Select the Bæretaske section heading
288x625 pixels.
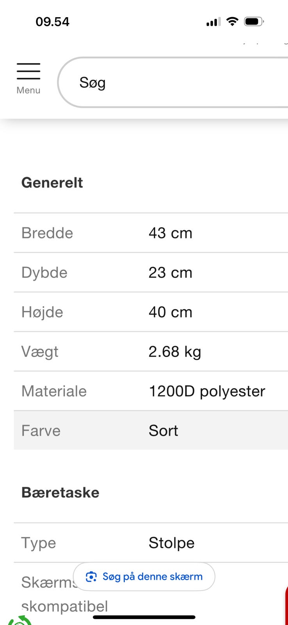(60, 493)
